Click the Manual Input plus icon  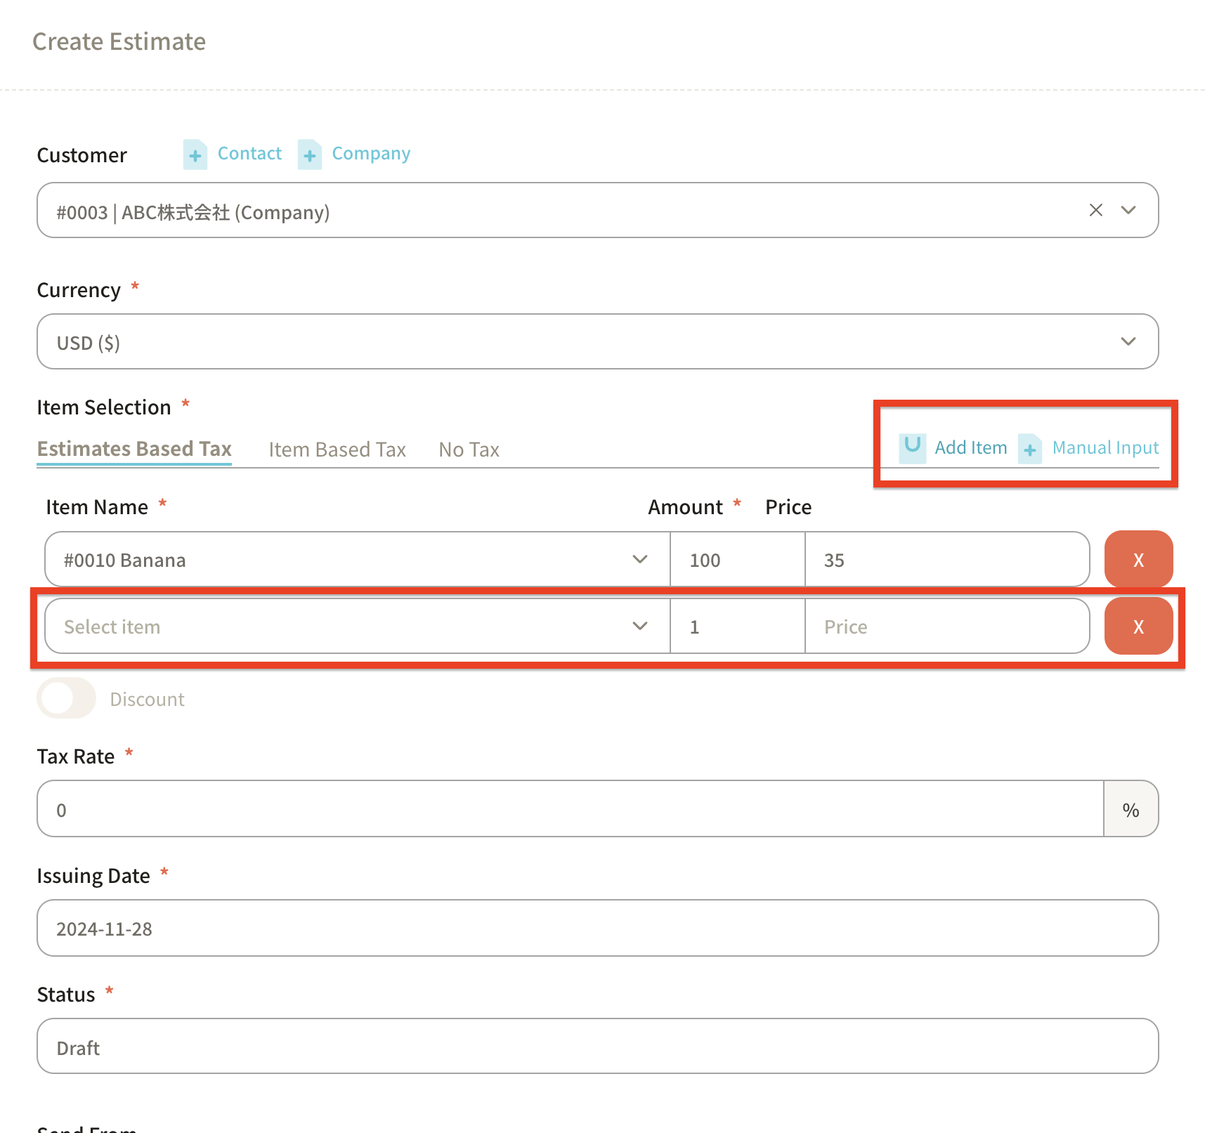pos(1029,449)
